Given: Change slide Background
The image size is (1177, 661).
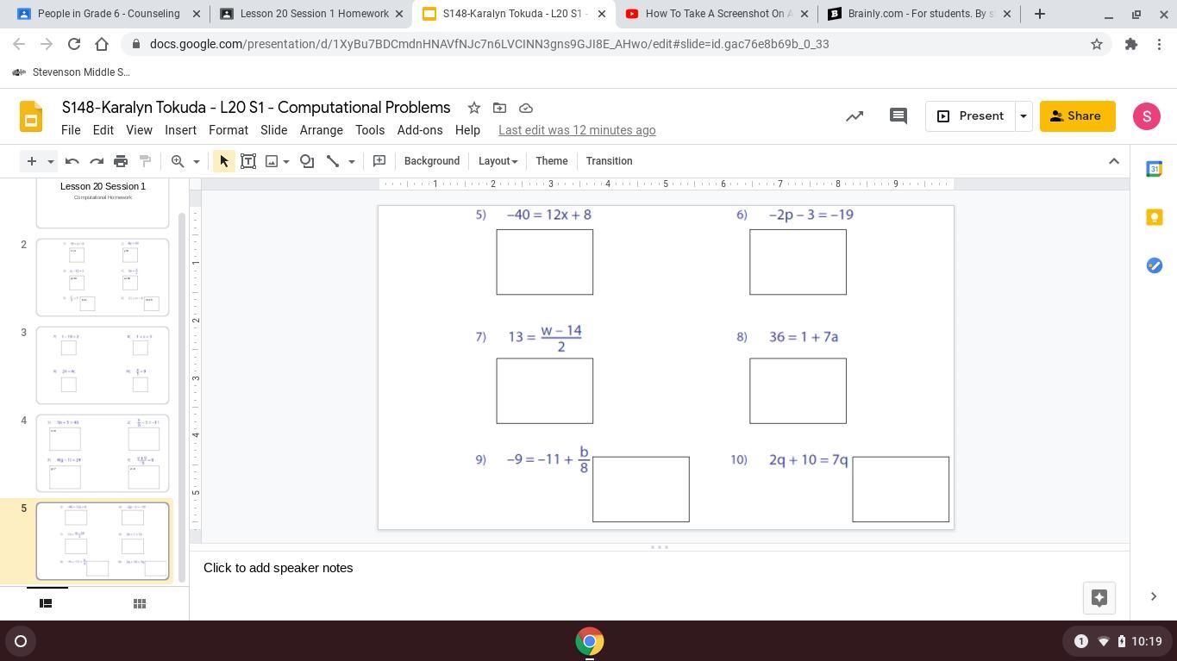Looking at the screenshot, I should 432,161.
